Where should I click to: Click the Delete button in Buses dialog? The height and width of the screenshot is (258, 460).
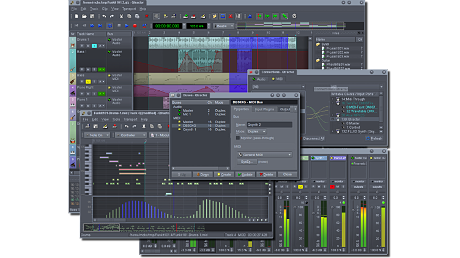[x=266, y=174]
